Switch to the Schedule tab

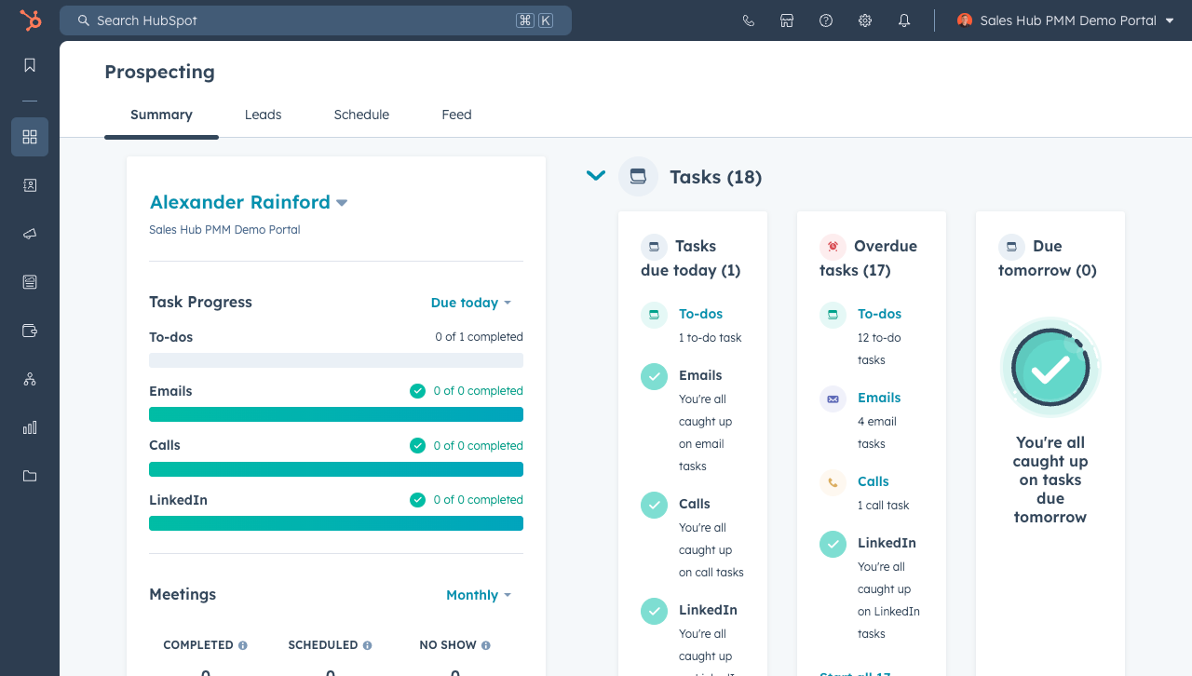[x=361, y=115]
